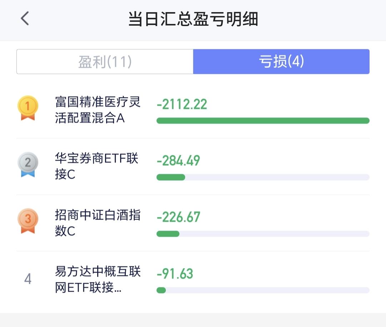
Task: Click the progress bar under -284.49
Action: pyautogui.click(x=263, y=177)
